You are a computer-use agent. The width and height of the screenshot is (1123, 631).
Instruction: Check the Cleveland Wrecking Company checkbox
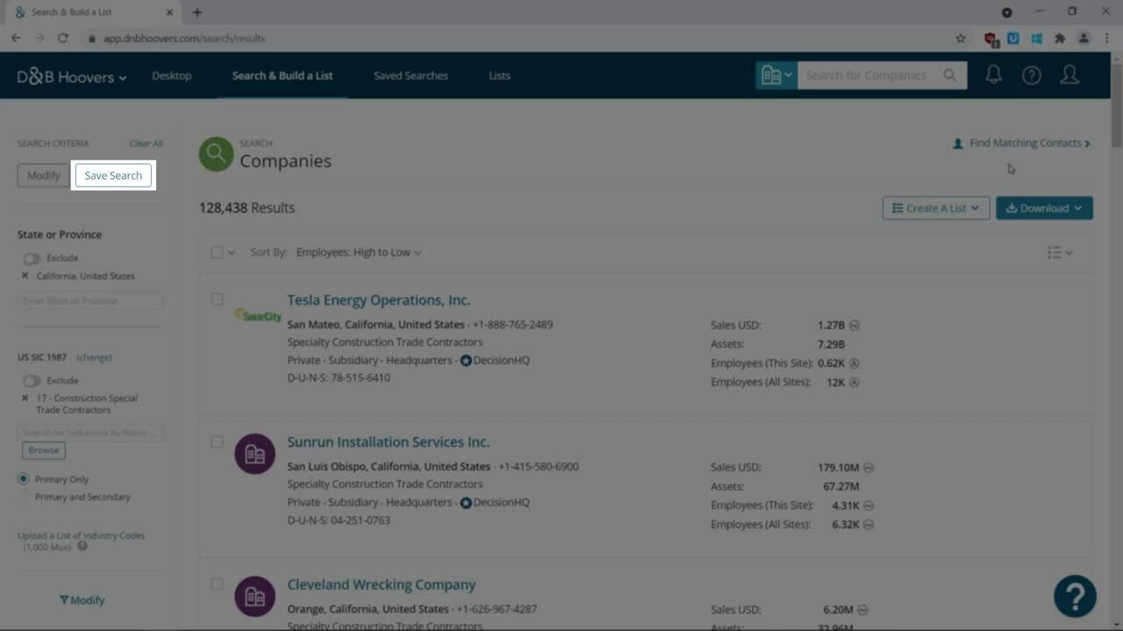pos(217,585)
